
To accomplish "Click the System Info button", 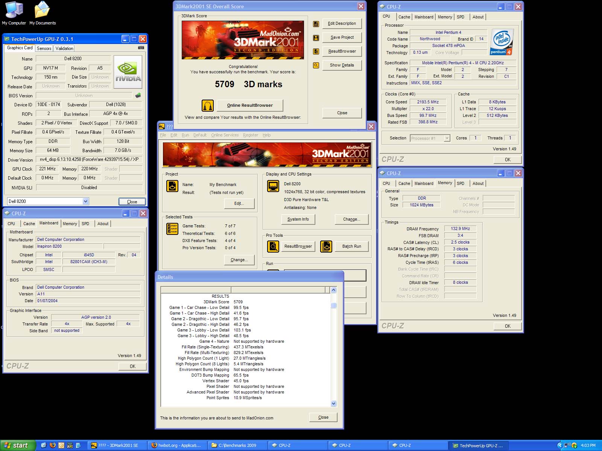I will click(x=298, y=219).
